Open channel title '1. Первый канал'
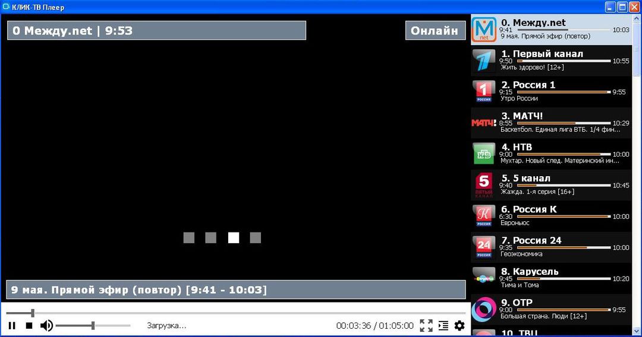Viewport: 642px width, 337px height. (542, 54)
